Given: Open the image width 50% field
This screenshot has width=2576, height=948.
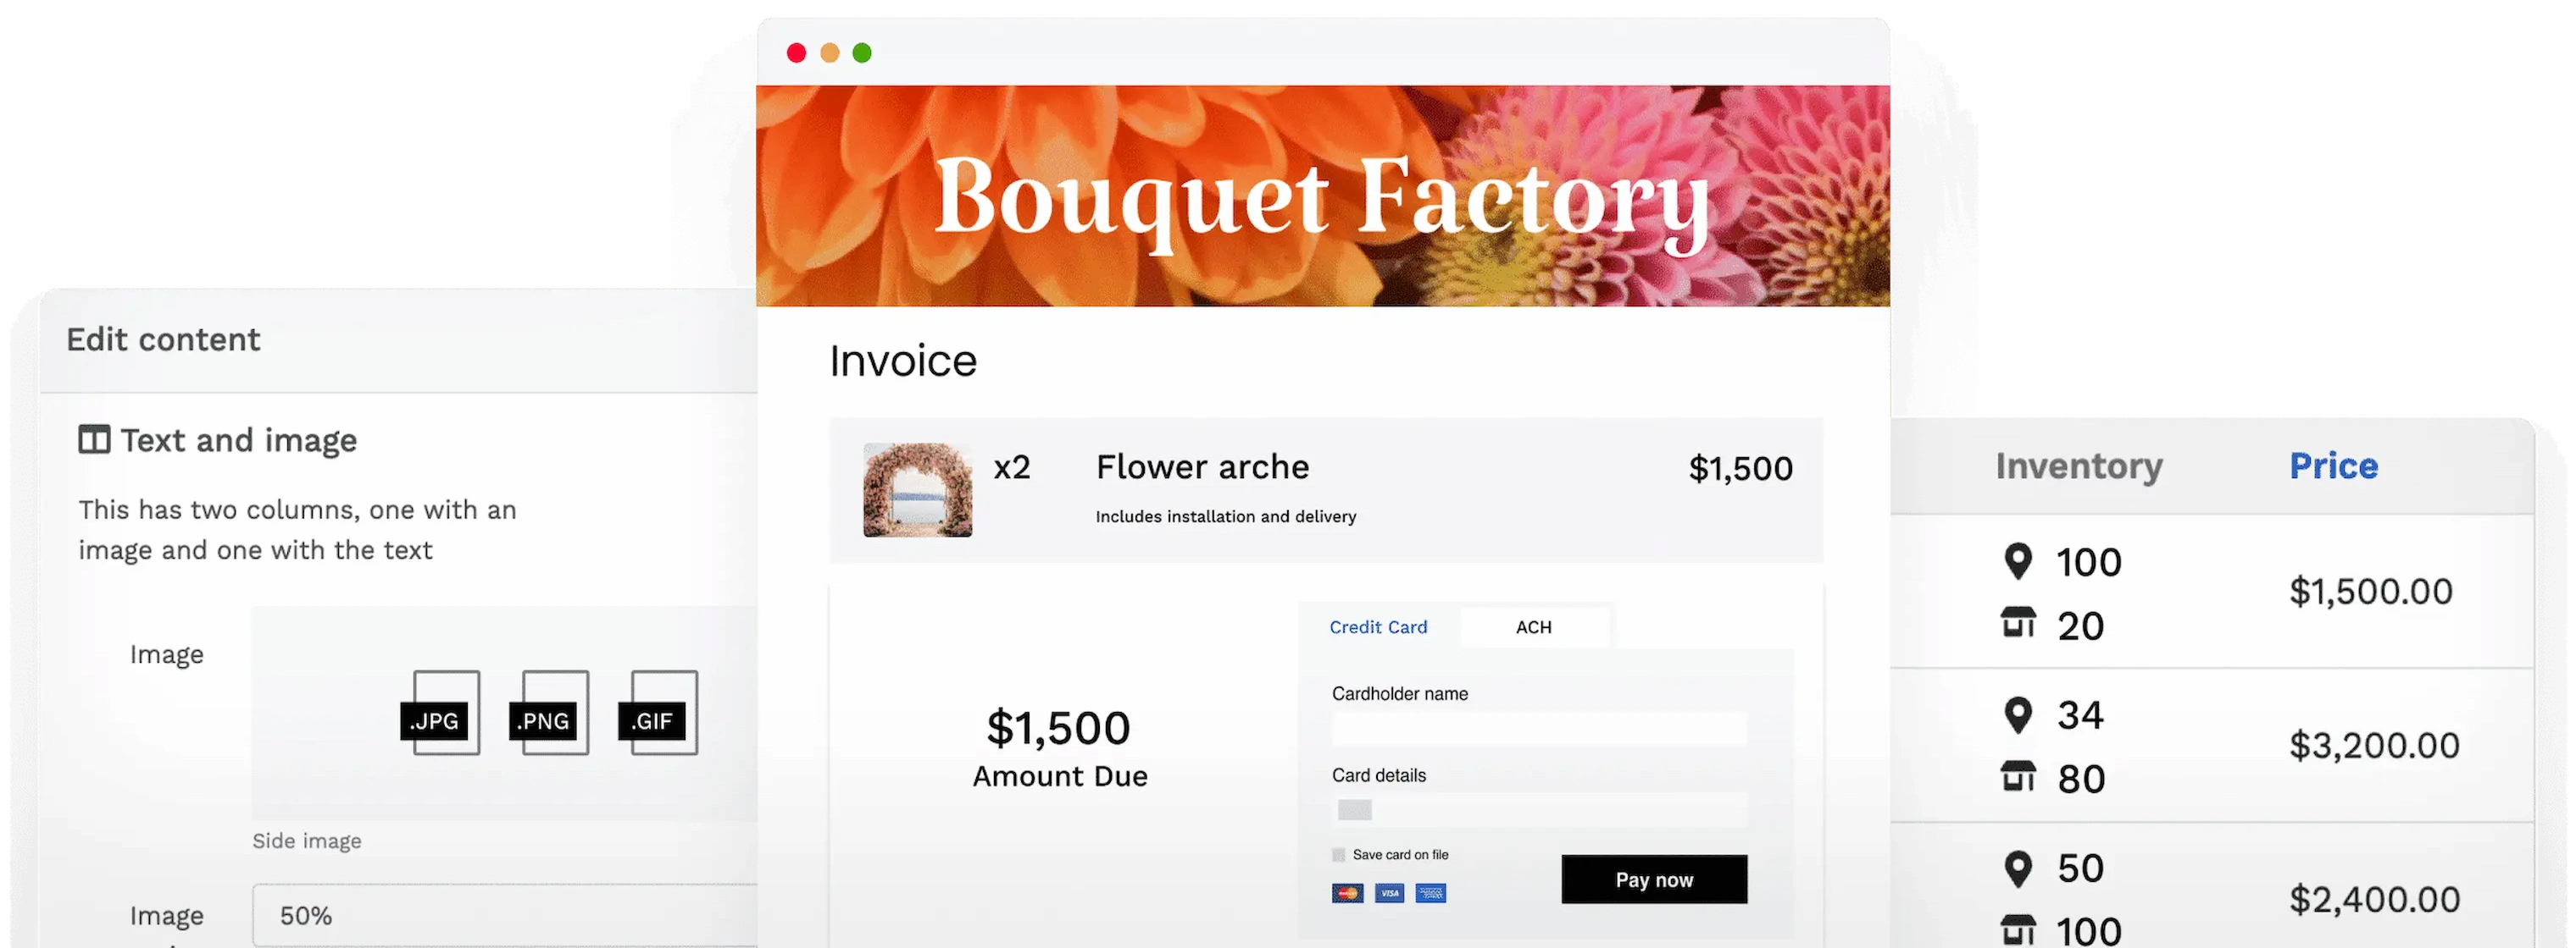Looking at the screenshot, I should [x=505, y=915].
